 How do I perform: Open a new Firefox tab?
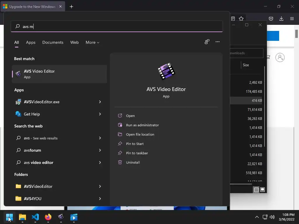[x=71, y=7]
